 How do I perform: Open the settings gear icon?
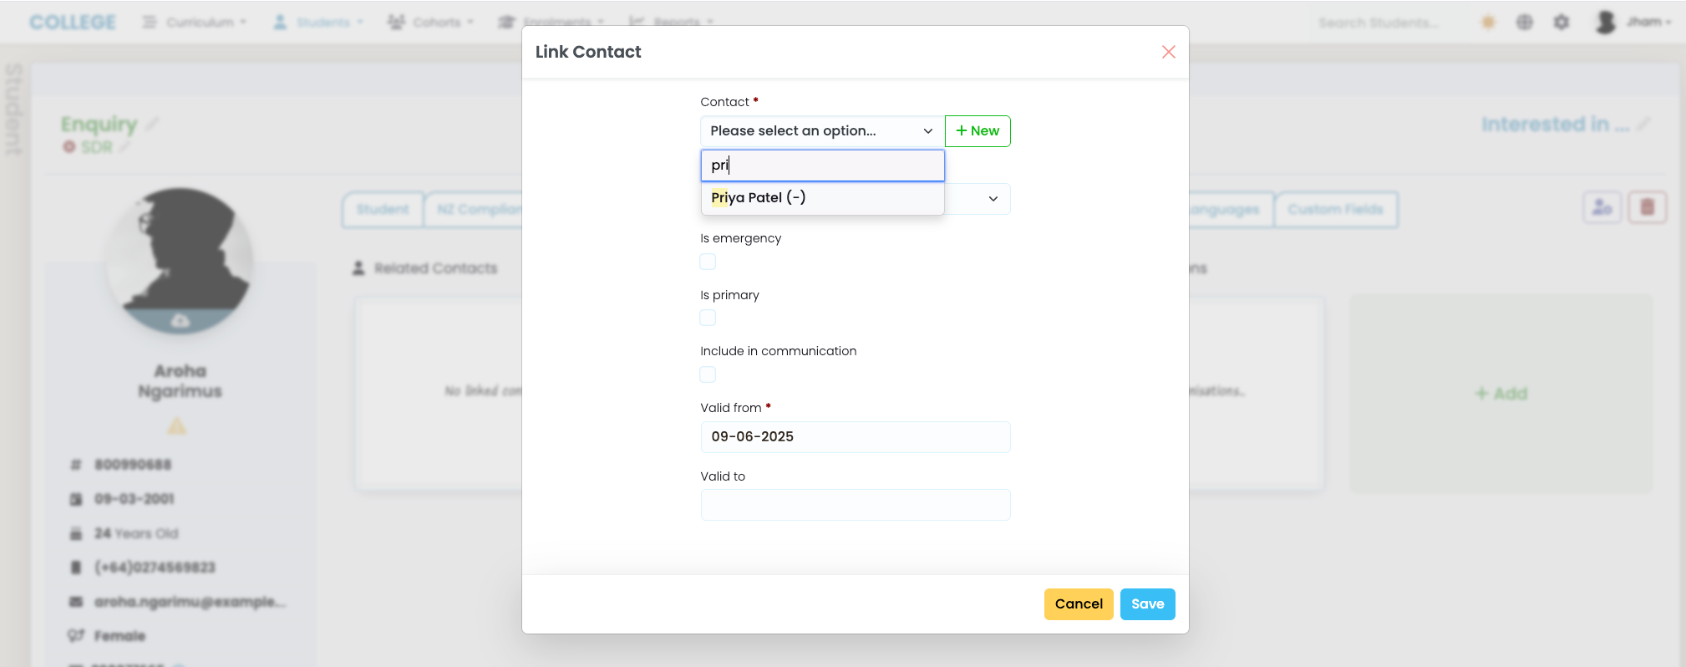(x=1561, y=23)
